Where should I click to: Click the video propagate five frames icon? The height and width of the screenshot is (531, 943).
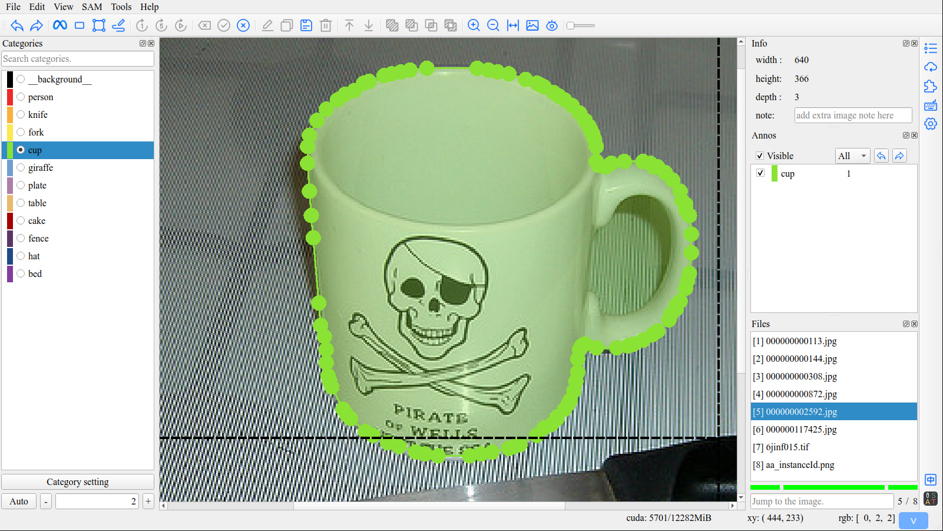click(161, 25)
